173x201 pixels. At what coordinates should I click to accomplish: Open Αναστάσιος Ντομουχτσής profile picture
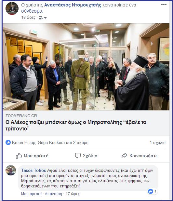(x=12, y=8)
